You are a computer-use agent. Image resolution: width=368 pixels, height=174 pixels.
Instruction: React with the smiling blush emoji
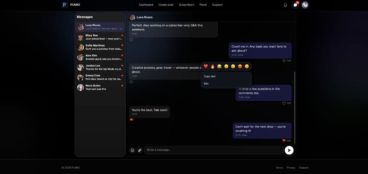(x=247, y=66)
